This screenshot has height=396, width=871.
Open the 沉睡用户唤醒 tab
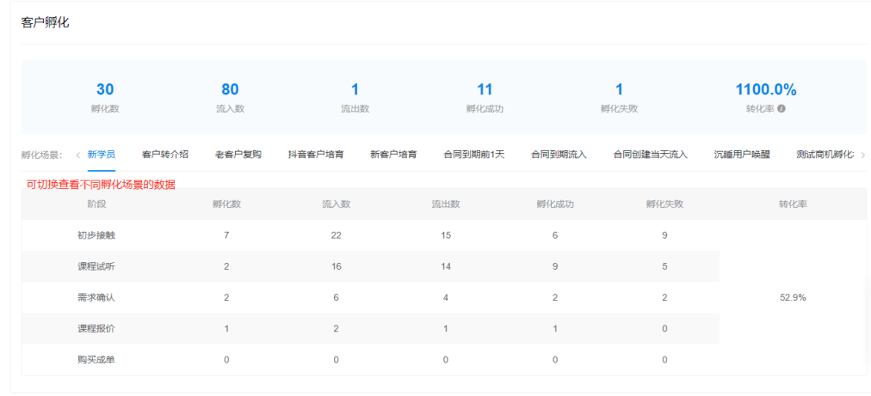(x=742, y=155)
